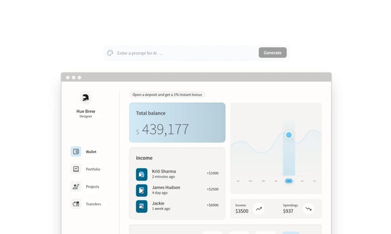Click Kriti Sharma's income entry icon
This screenshot has width=391, height=234.
coord(142,174)
